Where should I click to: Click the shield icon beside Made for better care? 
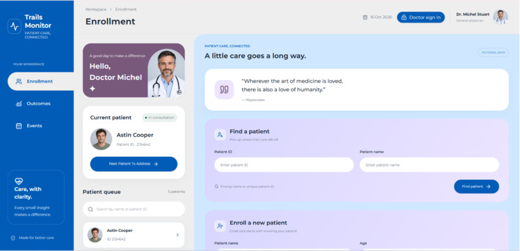pos(13,237)
